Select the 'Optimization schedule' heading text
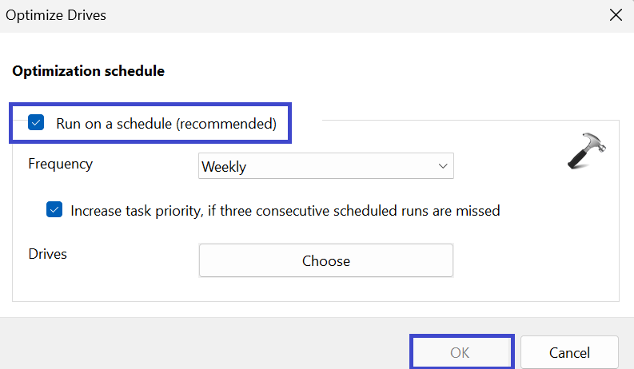The image size is (634, 369). (x=88, y=71)
